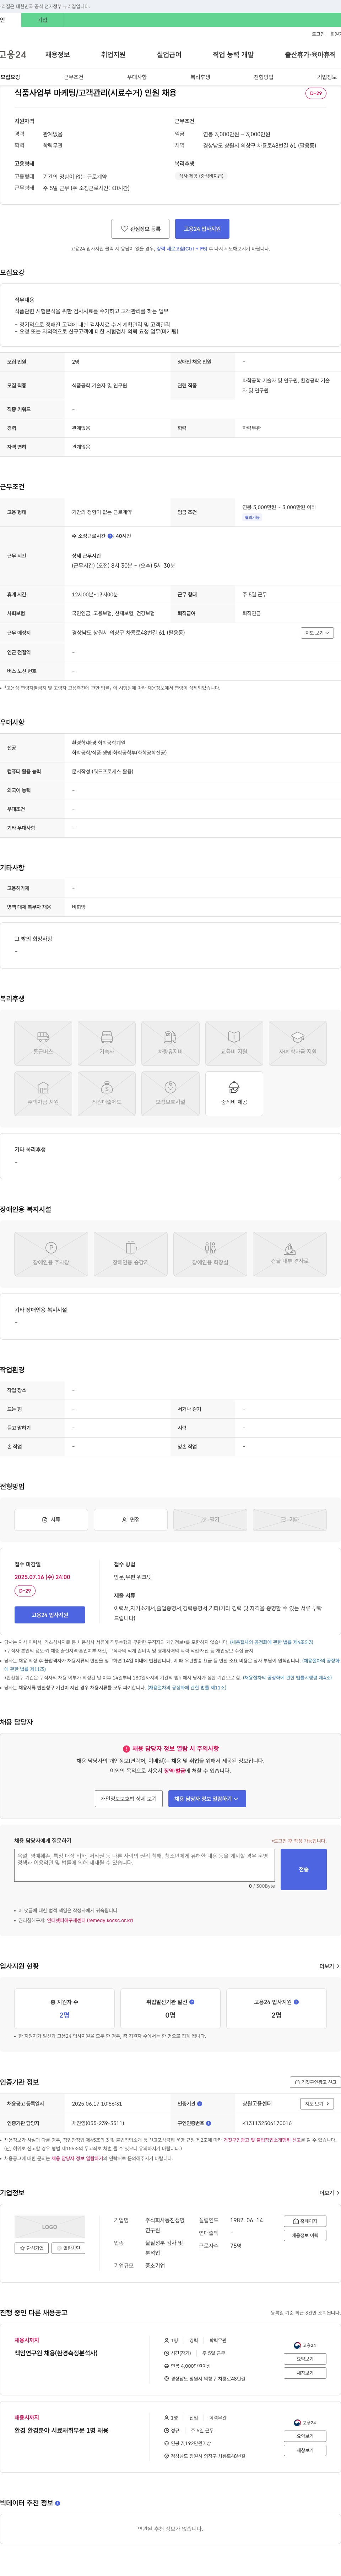Click the 필기 screening method tile

click(x=210, y=1519)
